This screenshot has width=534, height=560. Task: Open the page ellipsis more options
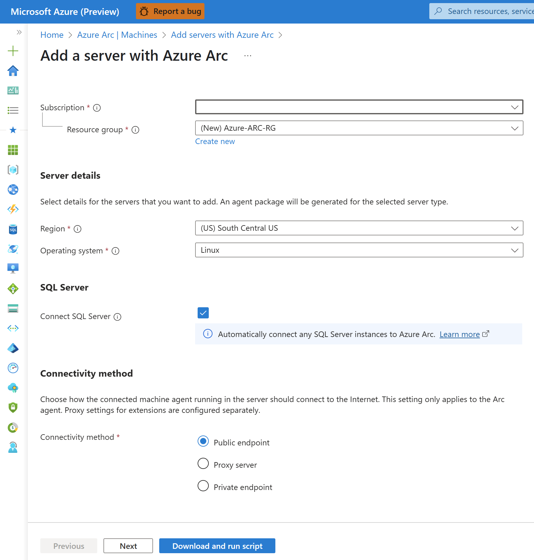pos(248,56)
